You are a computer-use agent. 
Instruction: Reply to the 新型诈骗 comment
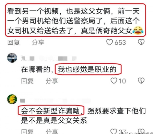coord(27,132)
